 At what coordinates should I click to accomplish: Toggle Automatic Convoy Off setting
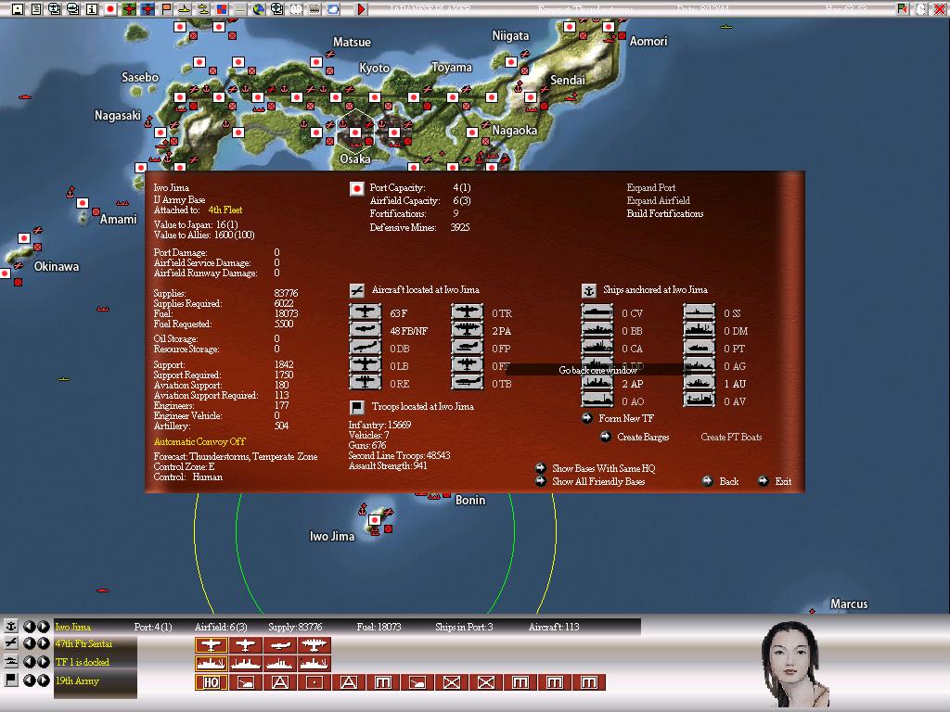[x=199, y=441]
